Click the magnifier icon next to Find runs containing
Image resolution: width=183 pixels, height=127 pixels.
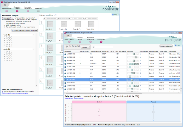point(55,15)
